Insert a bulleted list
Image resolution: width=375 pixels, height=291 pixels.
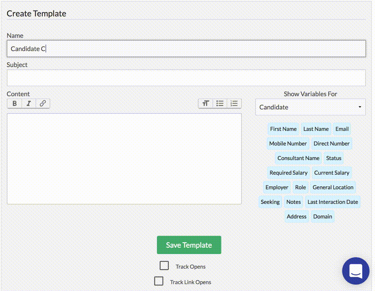click(x=220, y=104)
